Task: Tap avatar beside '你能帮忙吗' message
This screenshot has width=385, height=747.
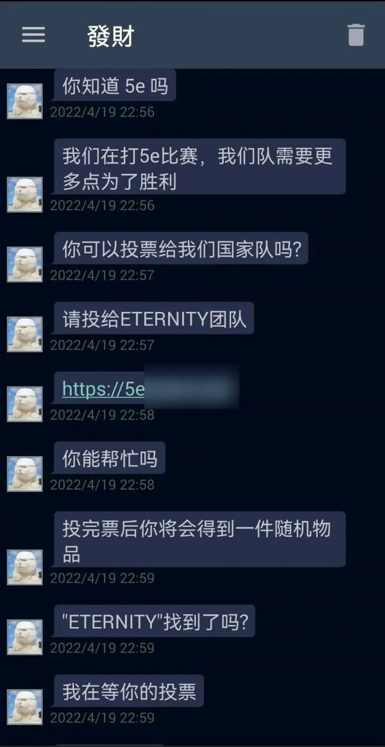Action: coord(25,474)
